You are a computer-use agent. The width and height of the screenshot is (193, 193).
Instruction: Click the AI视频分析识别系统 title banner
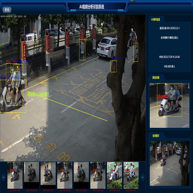coord(91,7)
